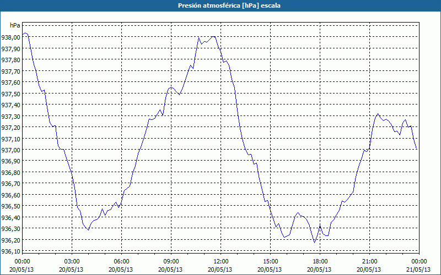Select the 937,70 y-axis value
Image resolution: width=441 pixels, height=275 pixels.
coord(10,71)
